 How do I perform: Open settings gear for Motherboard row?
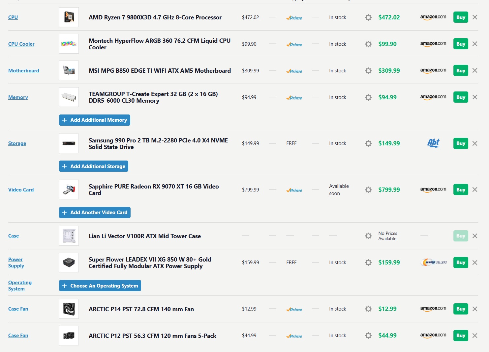pyautogui.click(x=368, y=71)
